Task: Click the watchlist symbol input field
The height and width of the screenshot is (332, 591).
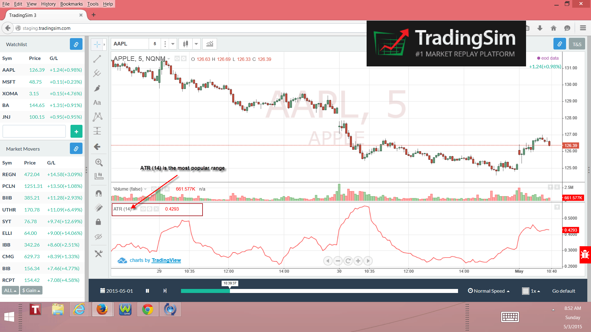Action: coord(34,132)
